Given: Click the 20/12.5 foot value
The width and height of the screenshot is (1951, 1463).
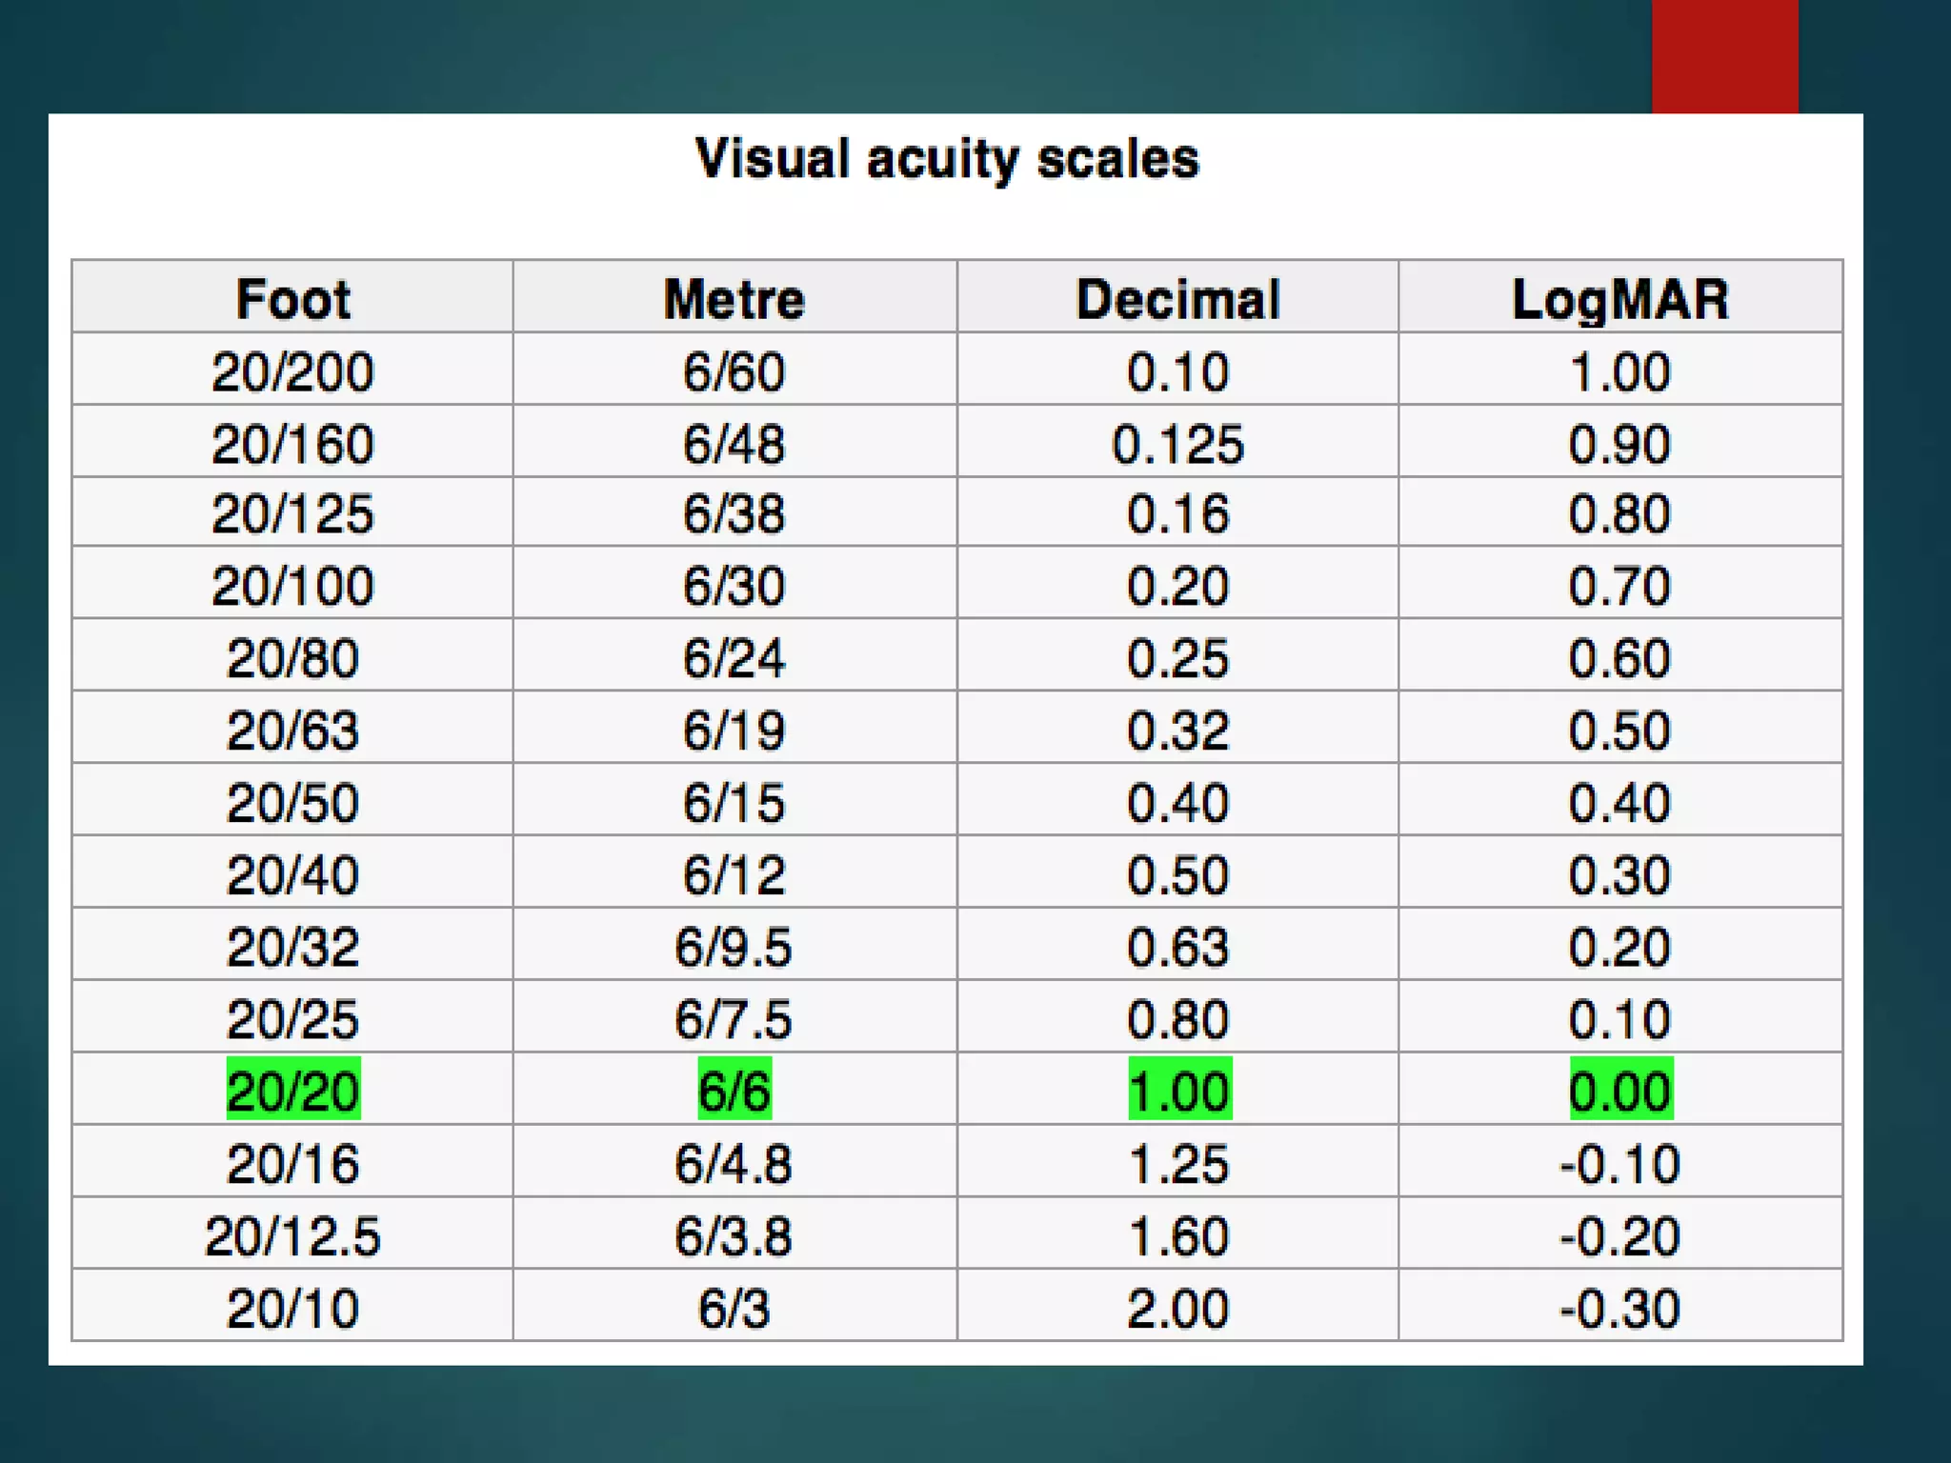Looking at the screenshot, I should pyautogui.click(x=292, y=1236).
